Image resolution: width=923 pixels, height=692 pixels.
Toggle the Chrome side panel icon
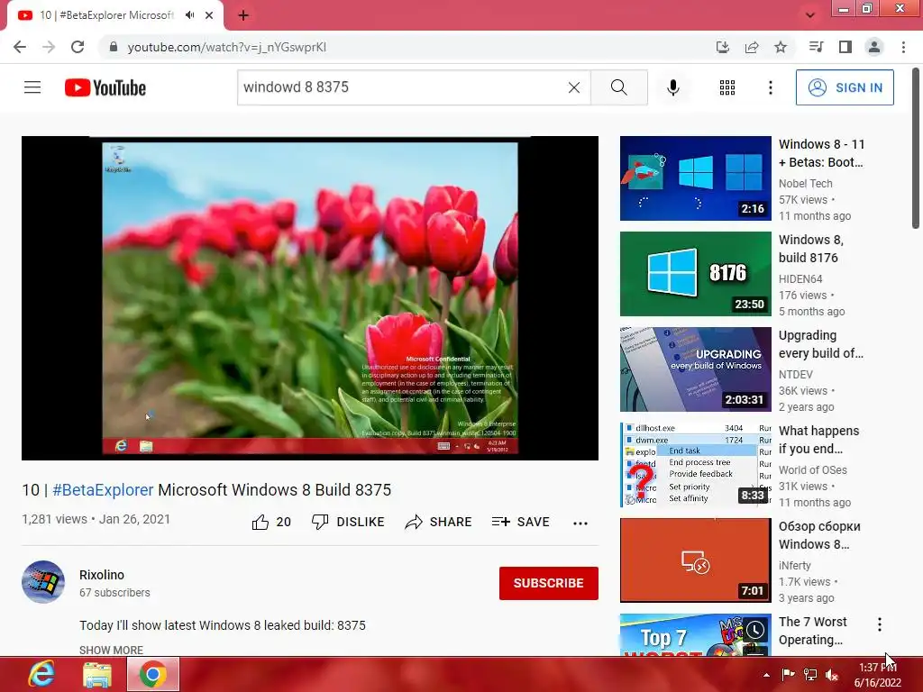pyautogui.click(x=845, y=47)
